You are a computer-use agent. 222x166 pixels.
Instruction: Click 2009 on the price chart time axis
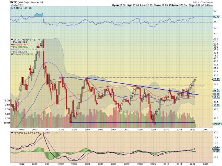(153, 129)
